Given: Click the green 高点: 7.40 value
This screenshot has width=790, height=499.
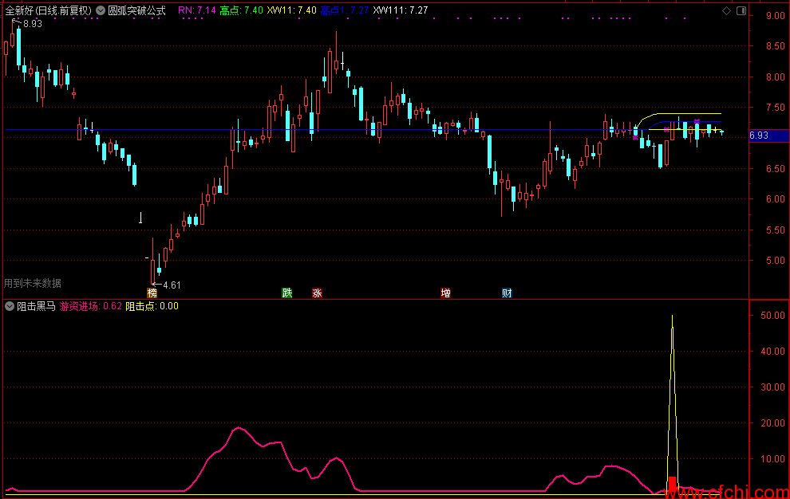Looking at the screenshot, I should [x=241, y=10].
